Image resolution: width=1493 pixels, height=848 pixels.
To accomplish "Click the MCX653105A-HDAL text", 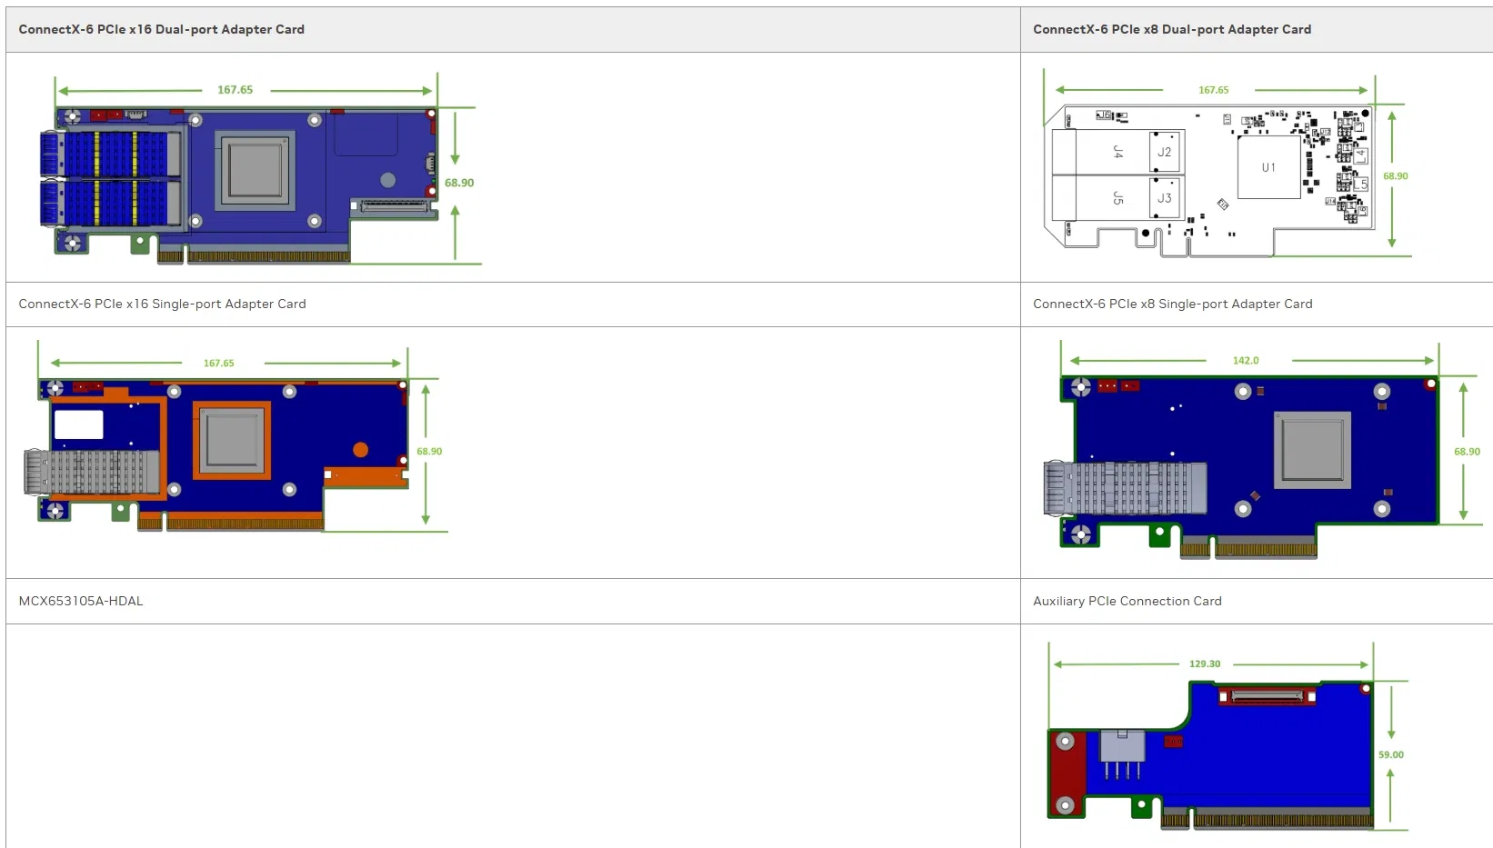I will pyautogui.click(x=81, y=601).
